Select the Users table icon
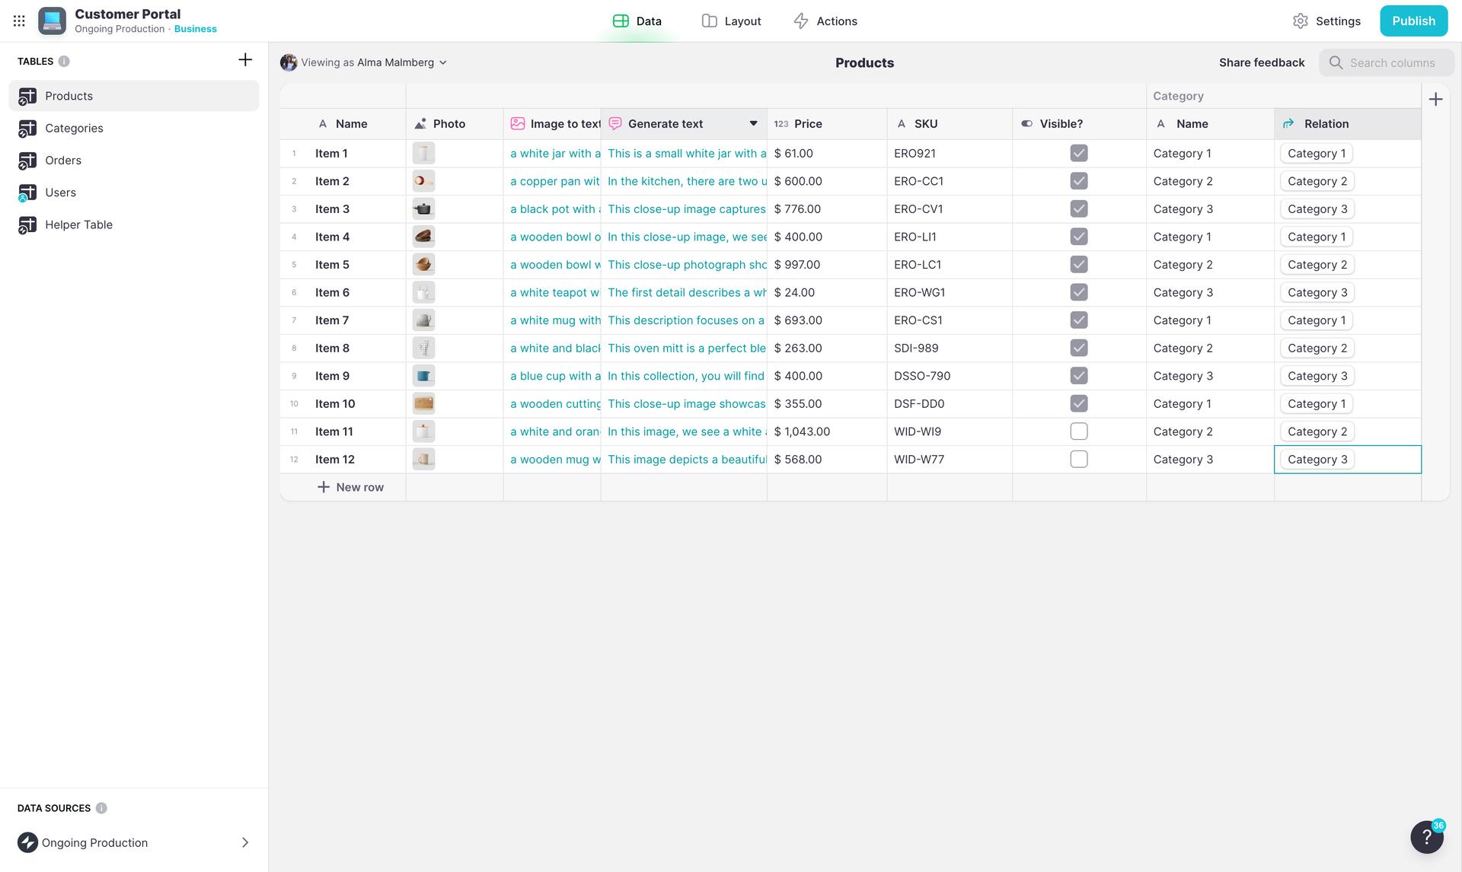This screenshot has width=1462, height=872. (27, 193)
